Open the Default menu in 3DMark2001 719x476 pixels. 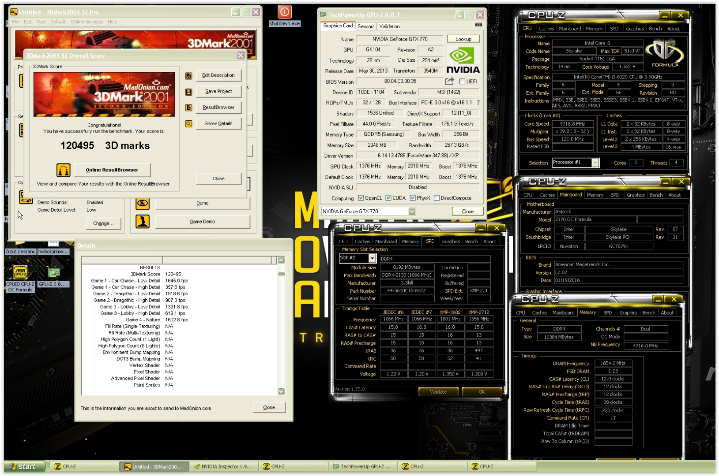click(58, 22)
